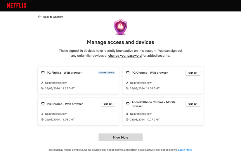
Task: Select the 28/08/2024, 10:27 GMT timestamp
Action: coord(145,120)
